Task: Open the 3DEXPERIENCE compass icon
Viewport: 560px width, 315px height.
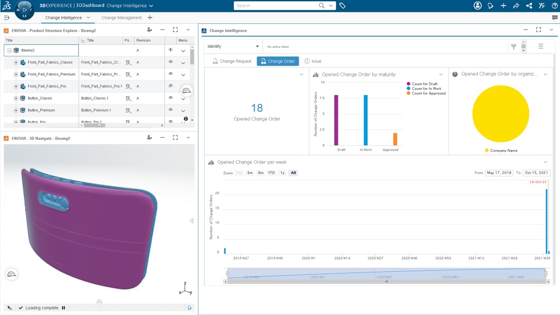Action: pos(24,10)
